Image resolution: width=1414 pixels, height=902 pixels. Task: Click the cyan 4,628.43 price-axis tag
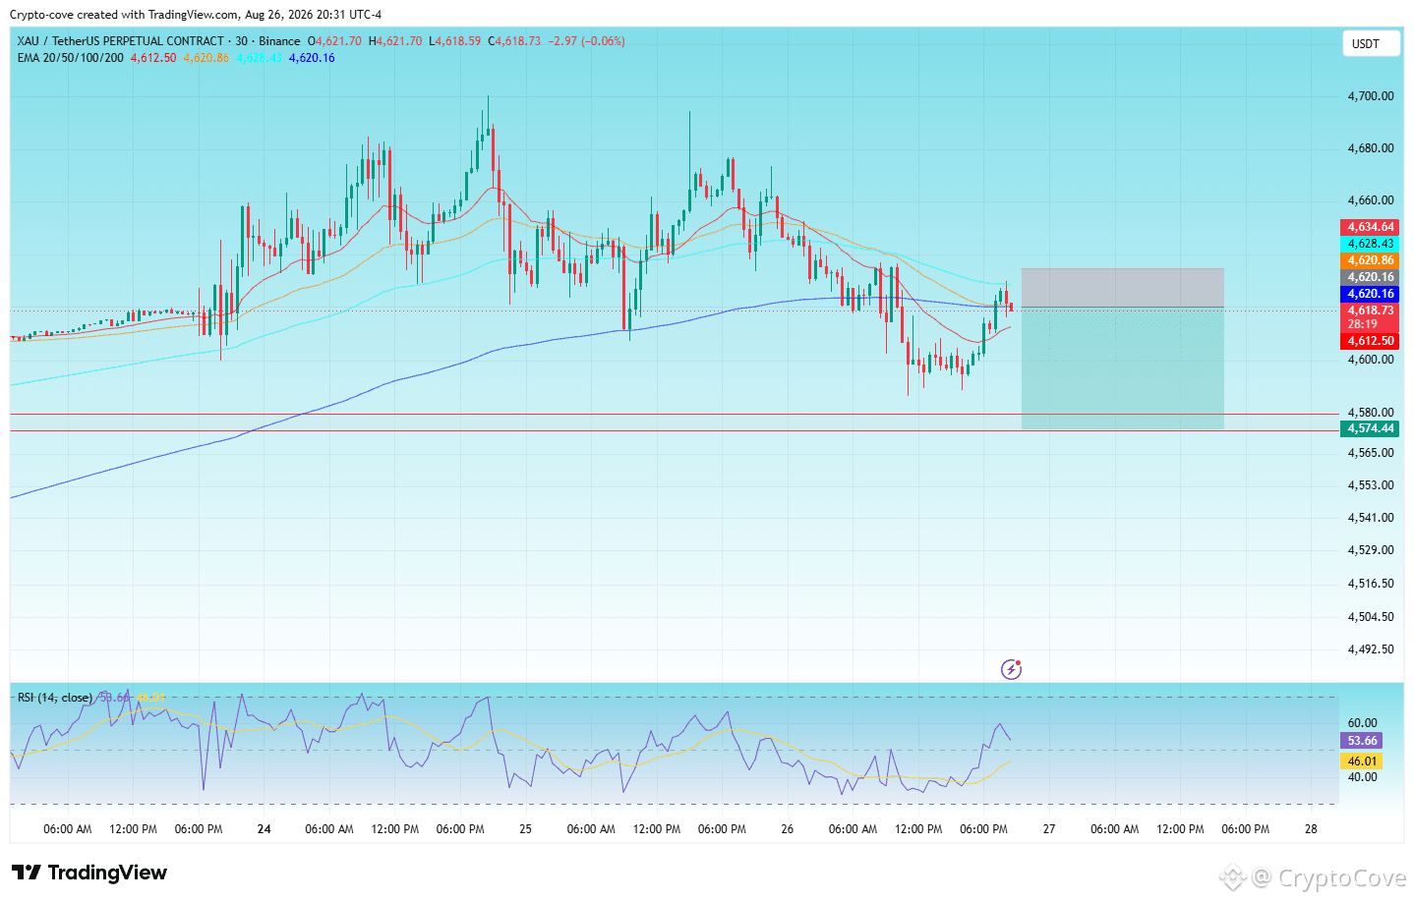pos(1371,244)
